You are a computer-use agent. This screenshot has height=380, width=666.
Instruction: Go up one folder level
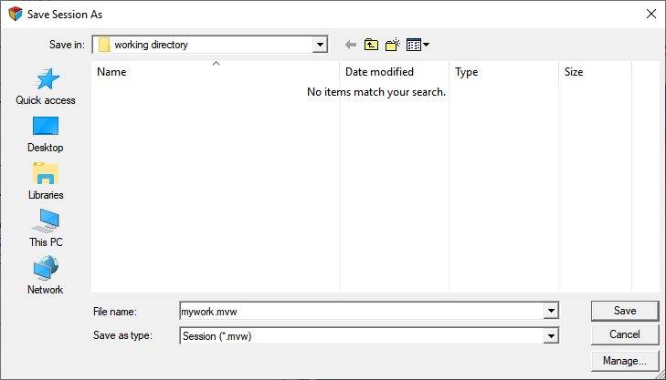pos(371,45)
